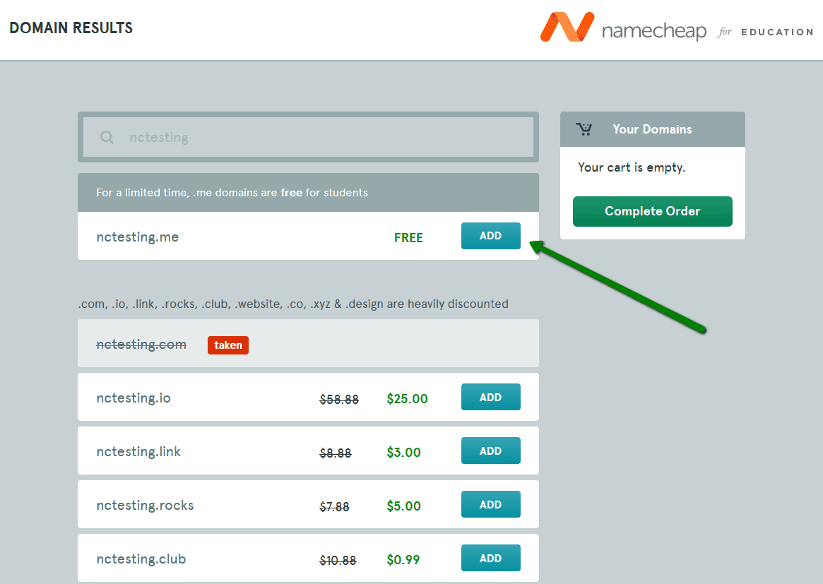This screenshot has width=823, height=584.
Task: Click the Namecheap logo
Action: click(653, 30)
